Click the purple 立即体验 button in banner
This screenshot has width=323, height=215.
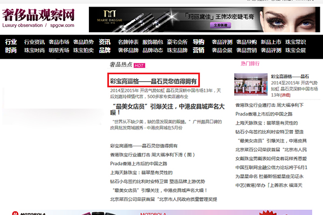(x=220, y=25)
